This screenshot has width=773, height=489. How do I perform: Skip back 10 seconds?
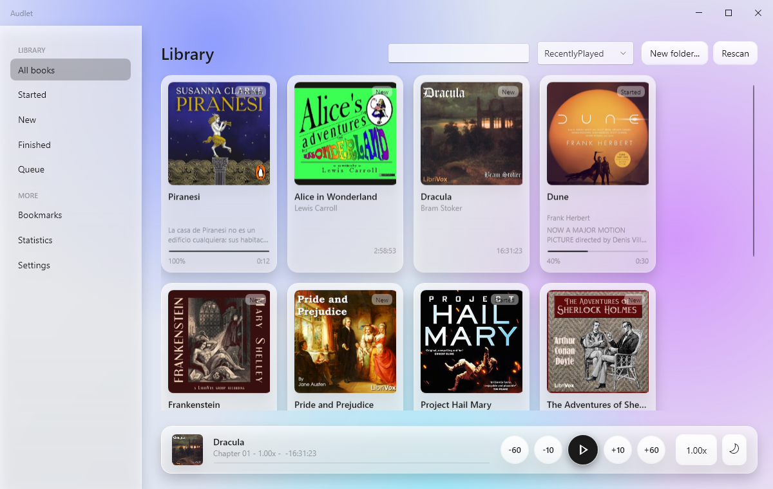coord(548,450)
